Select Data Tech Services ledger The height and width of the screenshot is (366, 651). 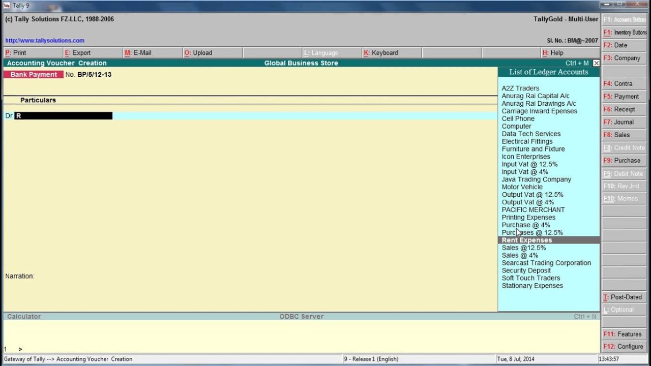531,134
